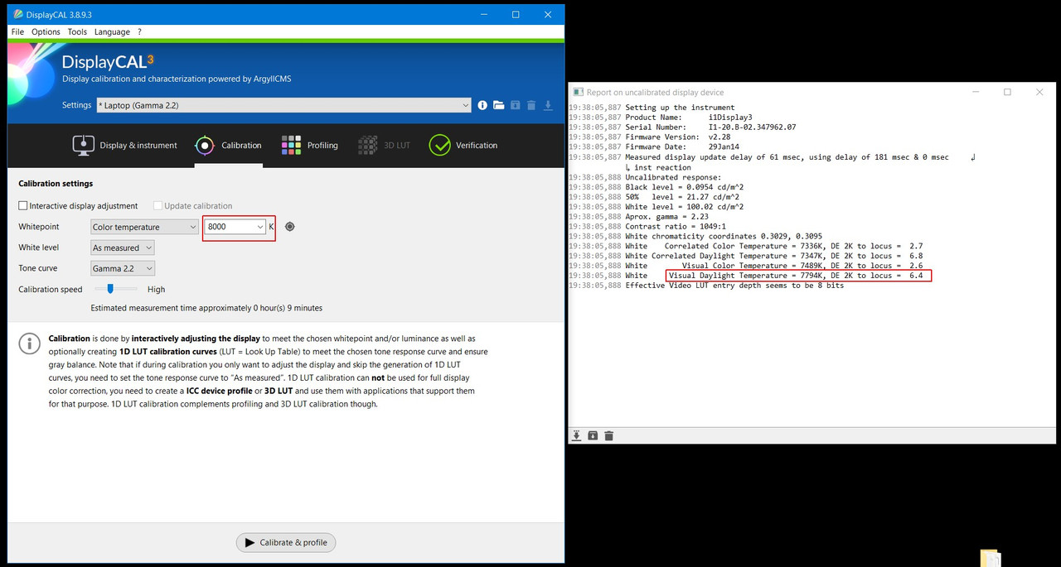Click the DisplayCAL title bar app icon
Image resolution: width=1061 pixels, height=567 pixels.
coord(18,14)
